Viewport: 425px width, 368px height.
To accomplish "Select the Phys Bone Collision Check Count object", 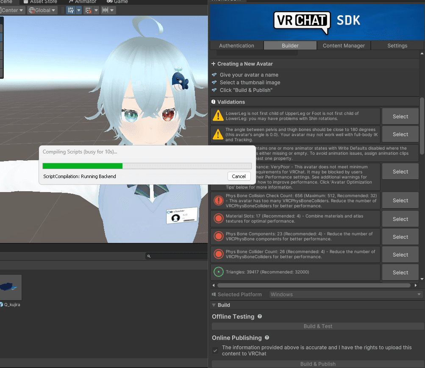I will [400, 201].
